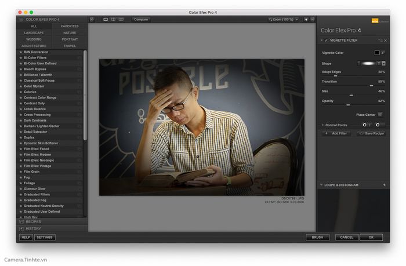Select the Glamour Glow filter

pyautogui.click(x=50, y=188)
